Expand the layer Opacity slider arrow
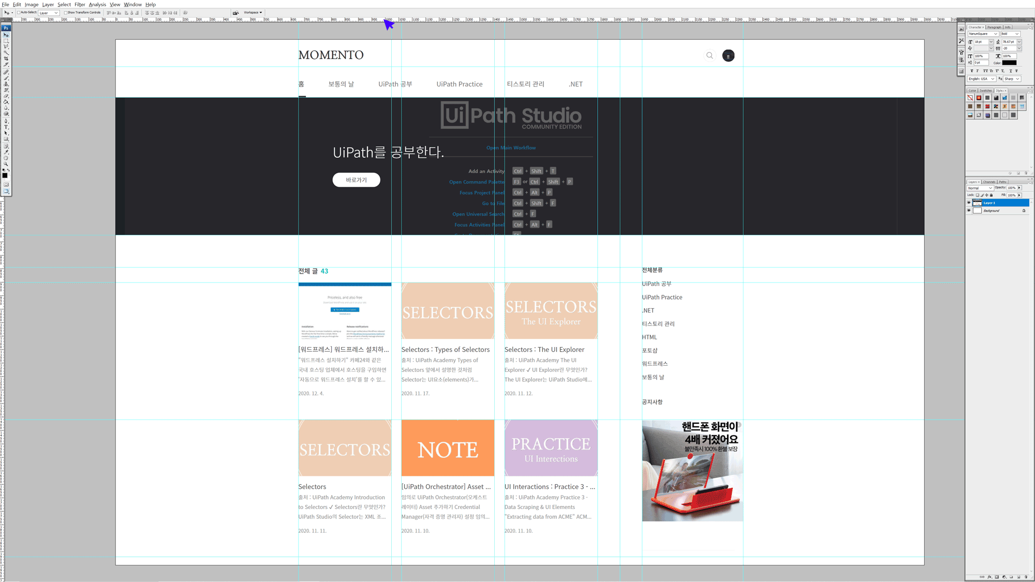The image size is (1035, 582). pyautogui.click(x=1019, y=188)
